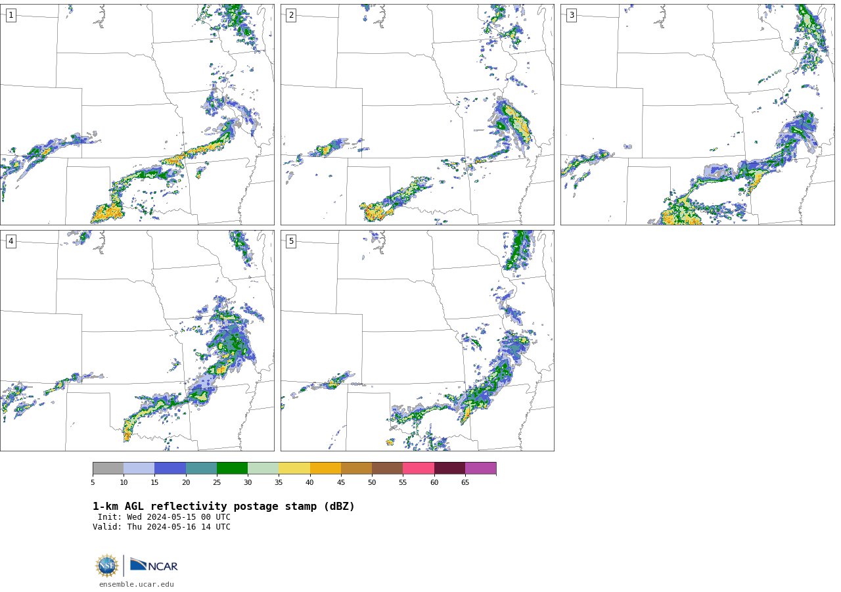This screenshot has height=592, width=841.
Task: Click the teal 20-25 dBZ swatch
Action: click(201, 468)
